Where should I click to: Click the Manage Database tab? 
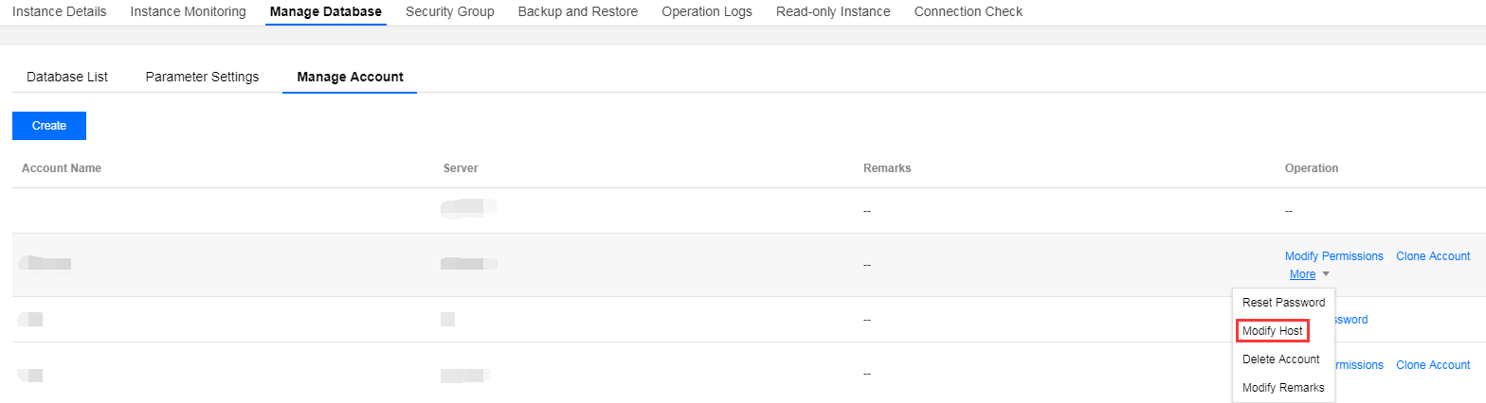click(x=325, y=12)
